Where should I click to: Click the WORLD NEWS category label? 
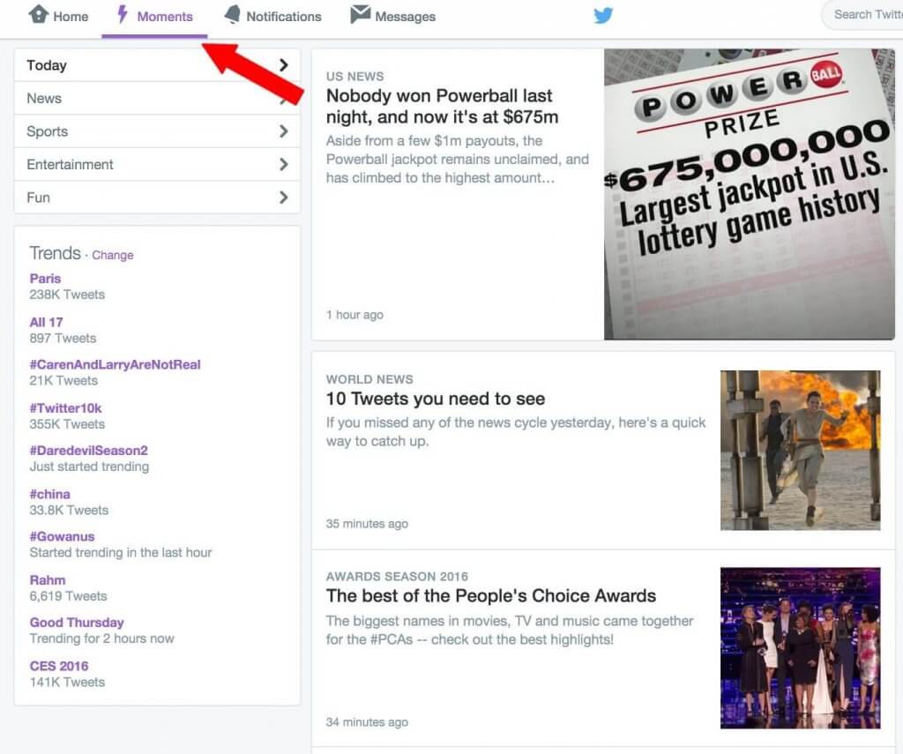(x=369, y=379)
